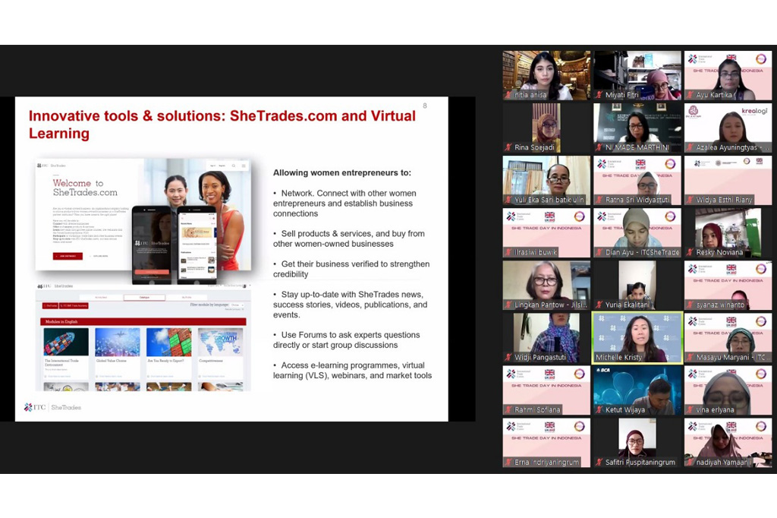Click muted mic icon beside Widya Esthi Riany

[x=690, y=200]
